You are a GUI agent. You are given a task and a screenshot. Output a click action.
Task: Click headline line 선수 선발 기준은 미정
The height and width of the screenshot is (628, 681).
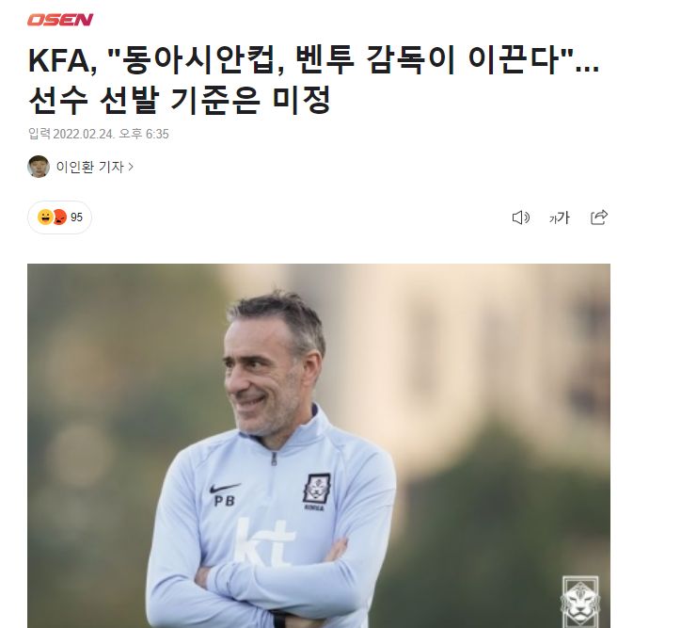pos(180,100)
